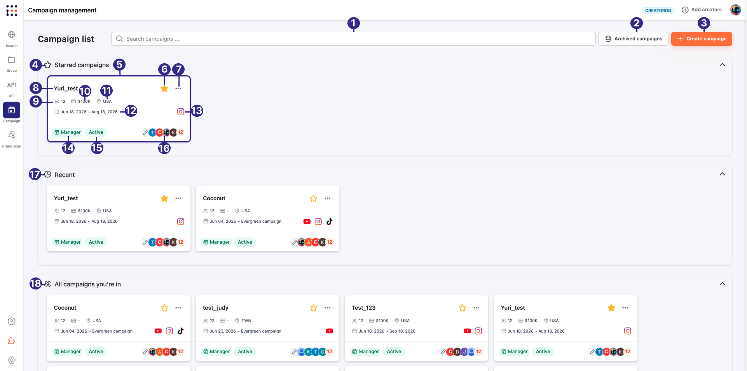Click the dotted app logo at top left
Screen dimensions: 747x371
pyautogui.click(x=12, y=10)
